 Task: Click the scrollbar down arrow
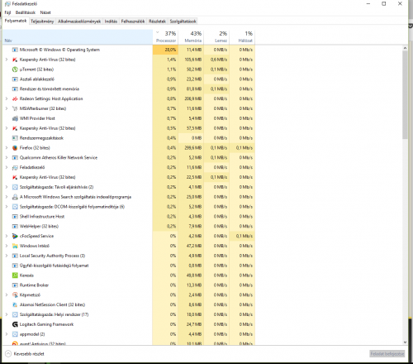405,342
